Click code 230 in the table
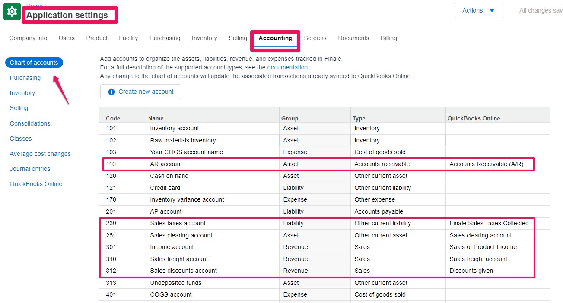Viewport: 563px width, 303px height. [111, 223]
